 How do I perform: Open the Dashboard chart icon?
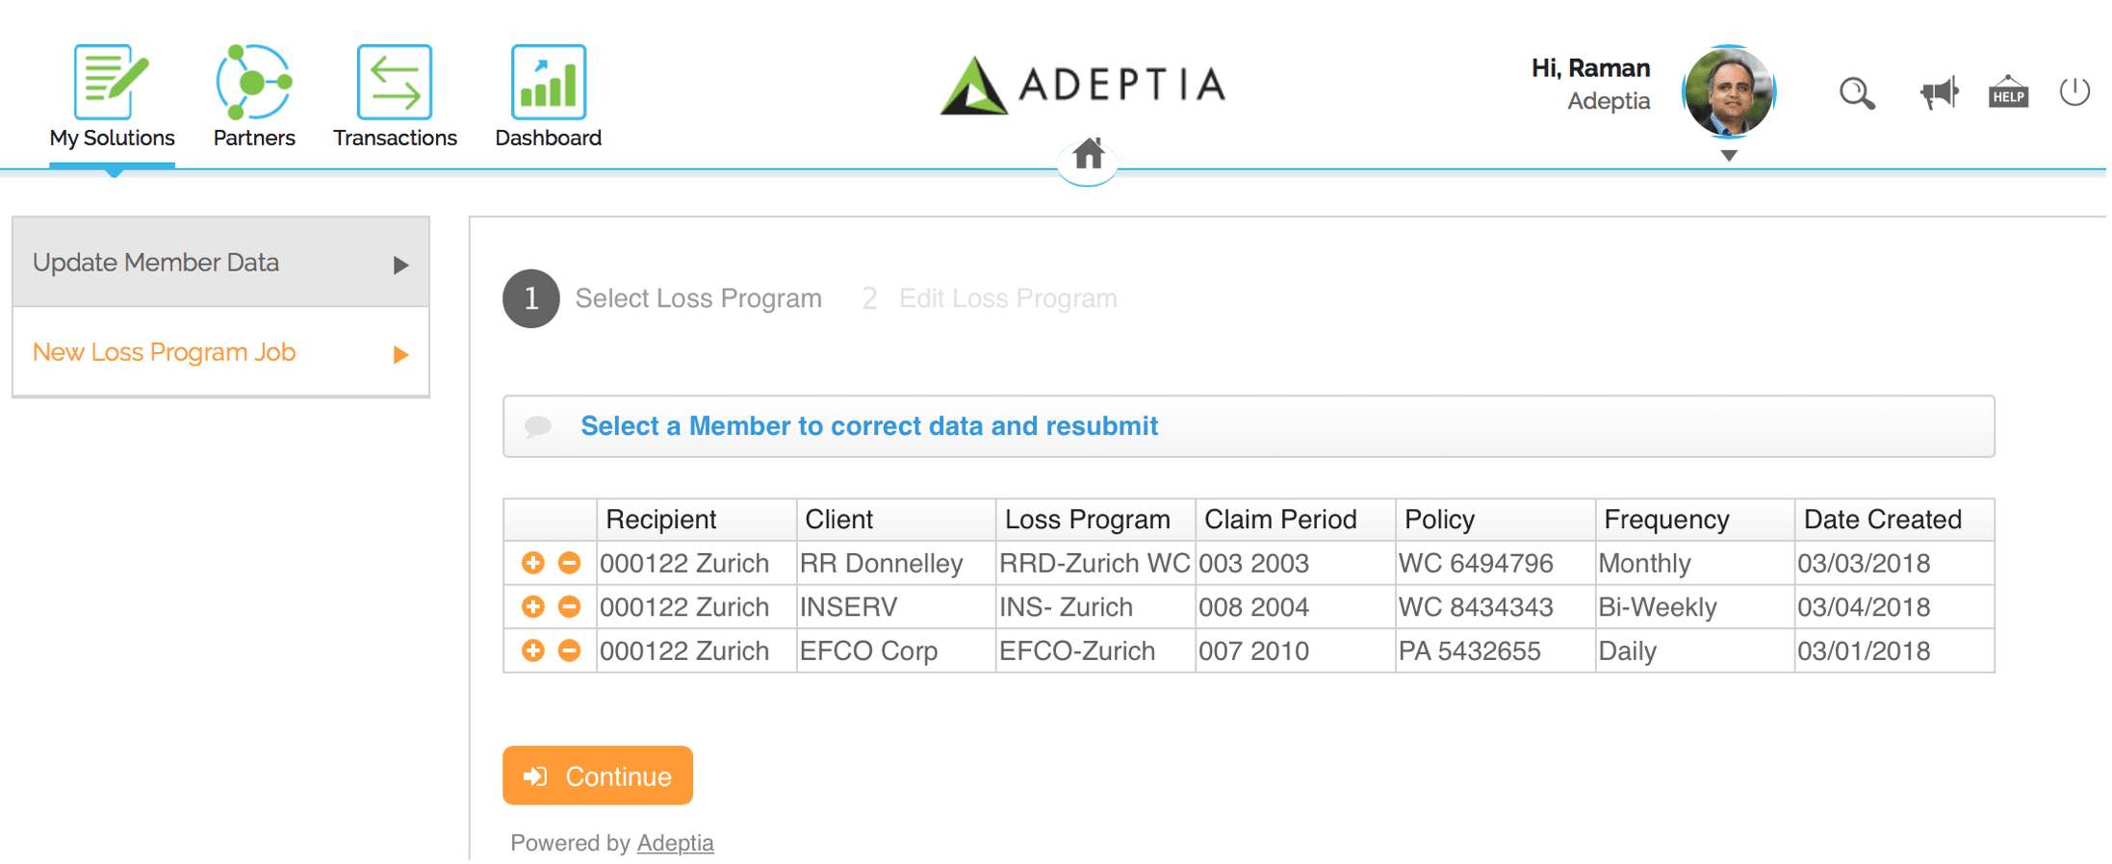click(548, 82)
